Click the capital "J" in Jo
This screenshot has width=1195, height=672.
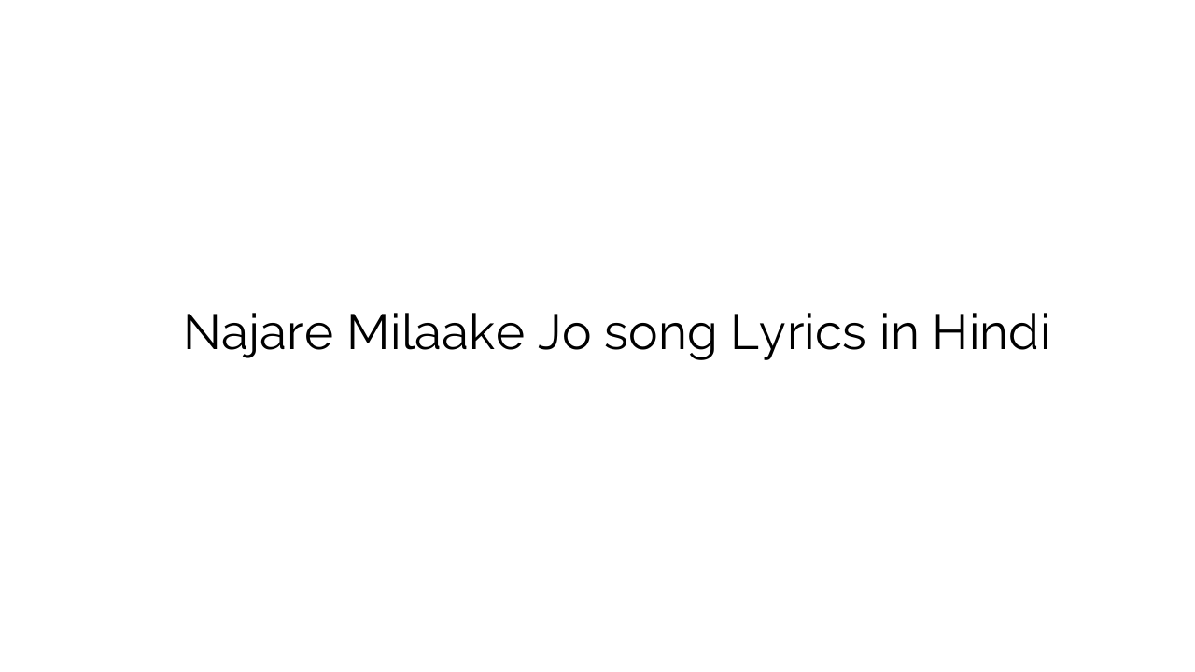(x=548, y=333)
